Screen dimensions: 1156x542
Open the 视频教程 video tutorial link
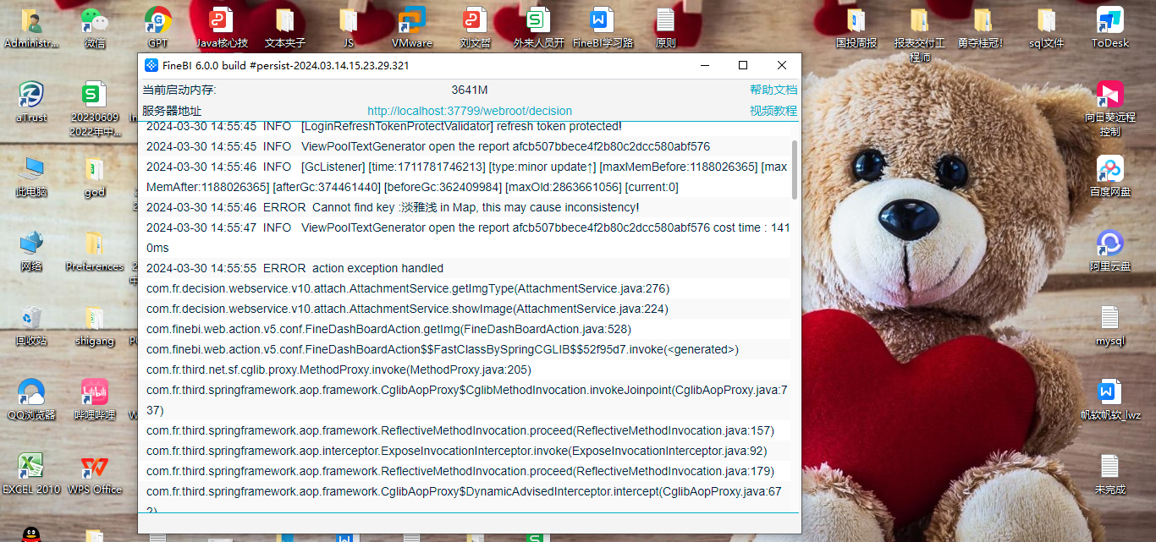coord(773,111)
